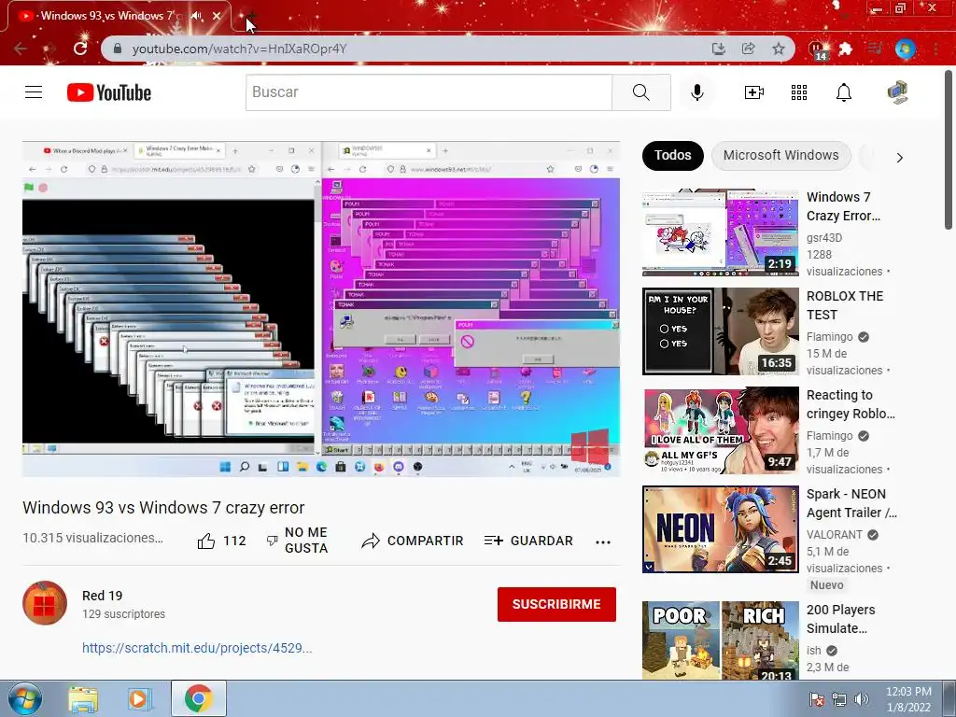Open 200 Players Simulate video thumbnail
This screenshot has height=717, width=956.
click(720, 640)
